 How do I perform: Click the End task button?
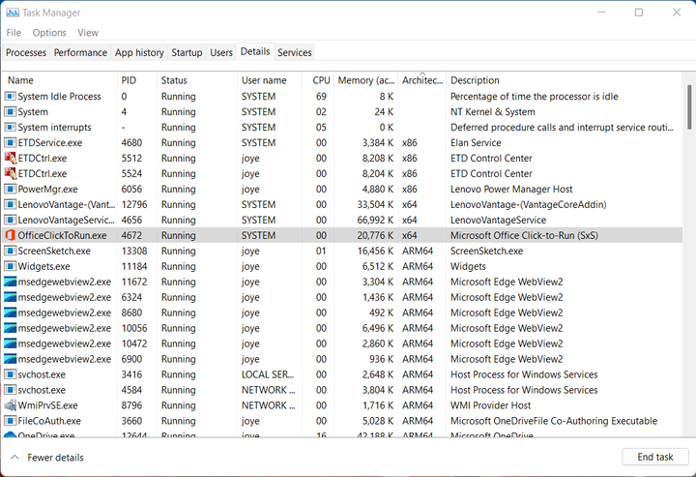pyautogui.click(x=655, y=457)
